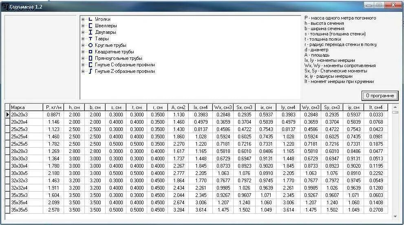Image resolution: width=404 pixels, height=225 pixels.
Task: Select the 30x30x4 mark cell
Action: pos(26,166)
